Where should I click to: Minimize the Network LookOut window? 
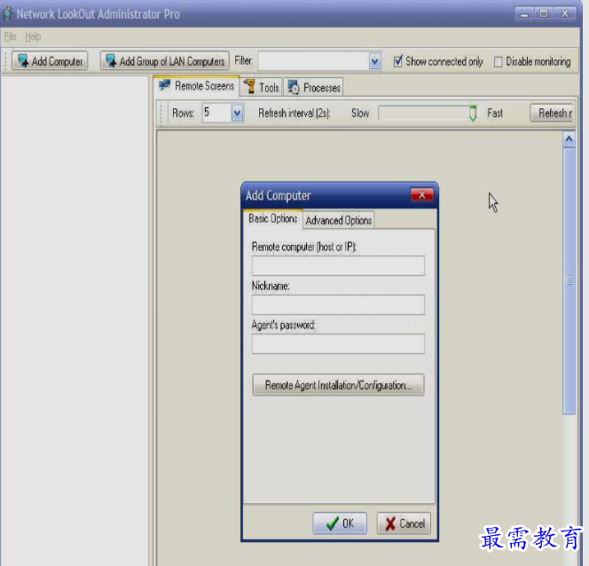(524, 14)
